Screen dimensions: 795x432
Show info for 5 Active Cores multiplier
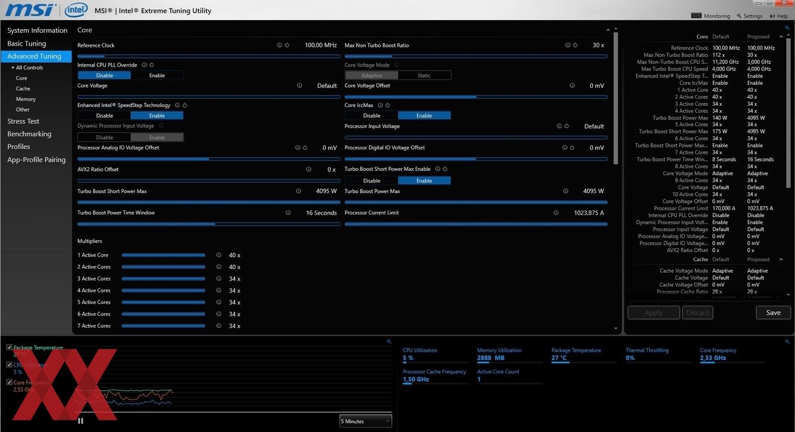219,302
